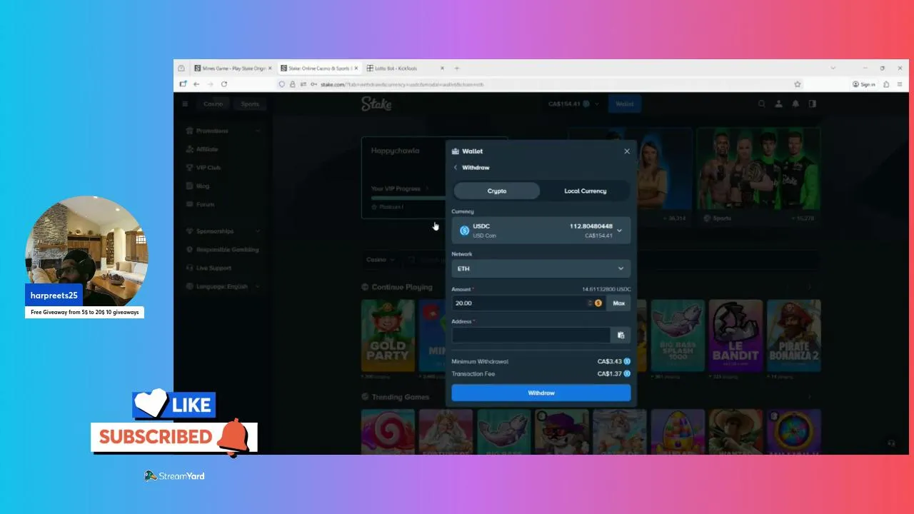Expand the Language: English selector
The width and height of the screenshot is (914, 514).
[223, 286]
